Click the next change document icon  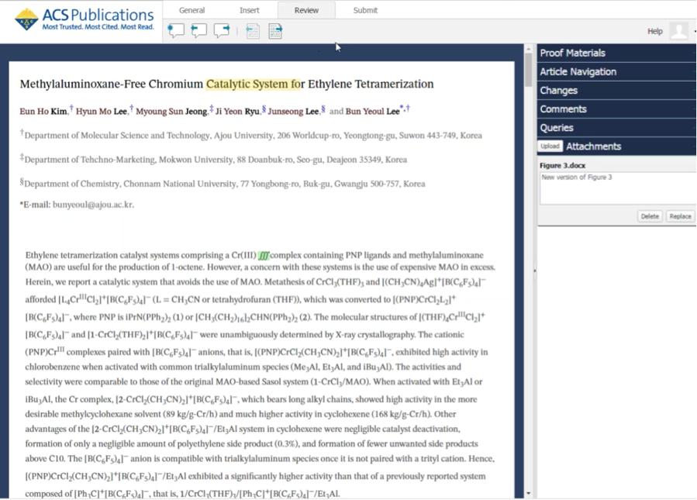pos(275,31)
